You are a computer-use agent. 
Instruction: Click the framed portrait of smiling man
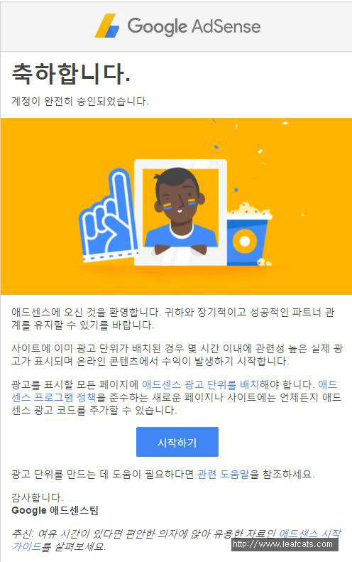pyautogui.click(x=180, y=212)
